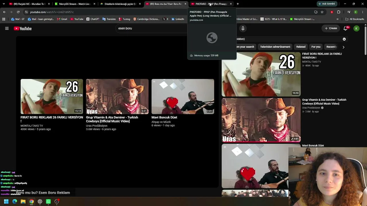Open a new browser tab
Viewport: 367px width, 206px height.
(x=238, y=4)
